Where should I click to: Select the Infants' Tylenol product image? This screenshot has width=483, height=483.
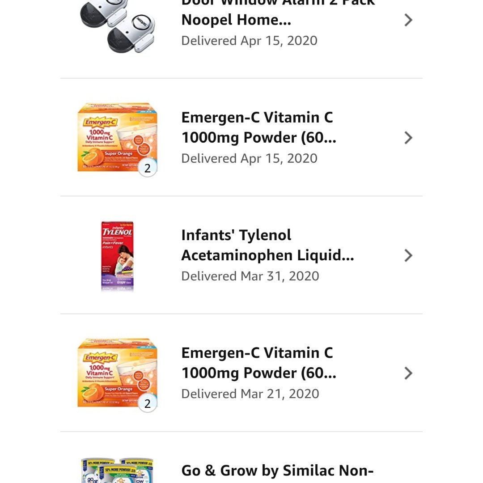[x=117, y=256]
